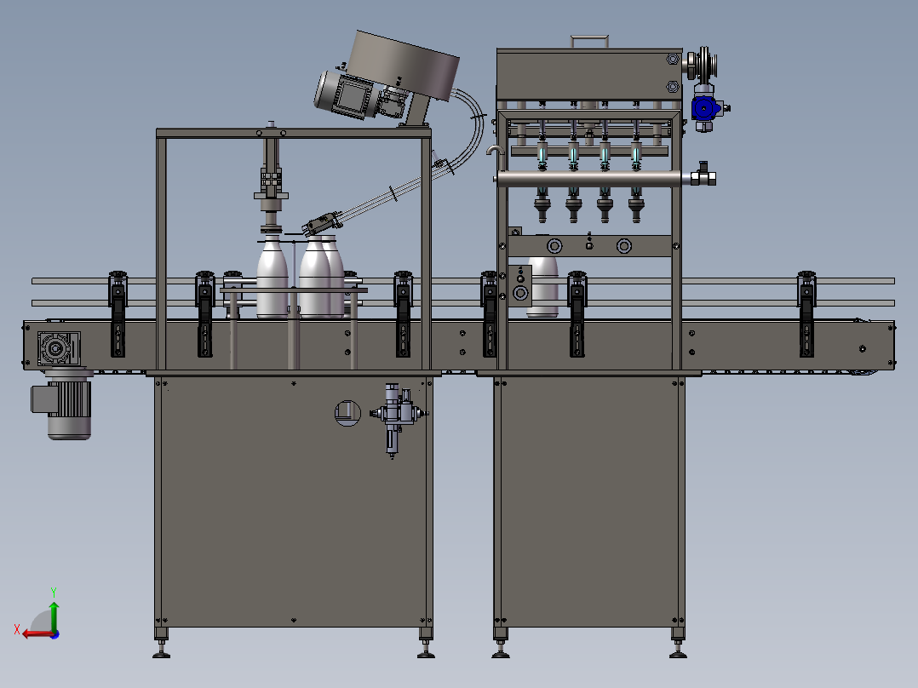Select the far-right guide rail bracket
The height and width of the screenshot is (688, 918).
(x=806, y=314)
